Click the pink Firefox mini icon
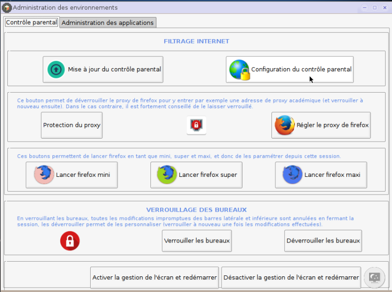Image resolution: width=392 pixels, height=292 pixels. coord(44,174)
